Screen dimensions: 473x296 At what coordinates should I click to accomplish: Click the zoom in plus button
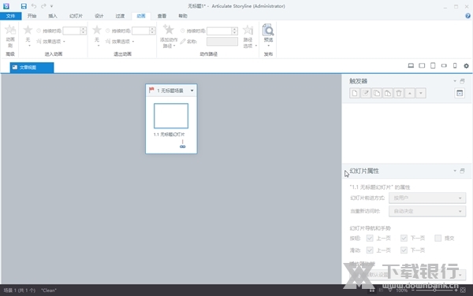(x=456, y=290)
